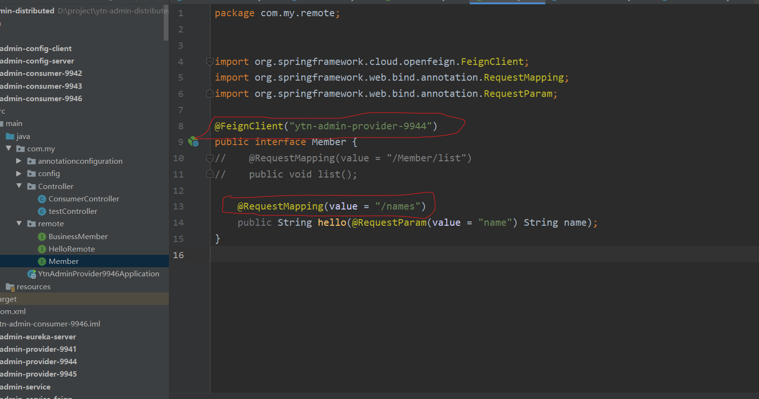The image size is (759, 399).
Task: Click the Member interface icon in tree
Action: pyautogui.click(x=42, y=261)
